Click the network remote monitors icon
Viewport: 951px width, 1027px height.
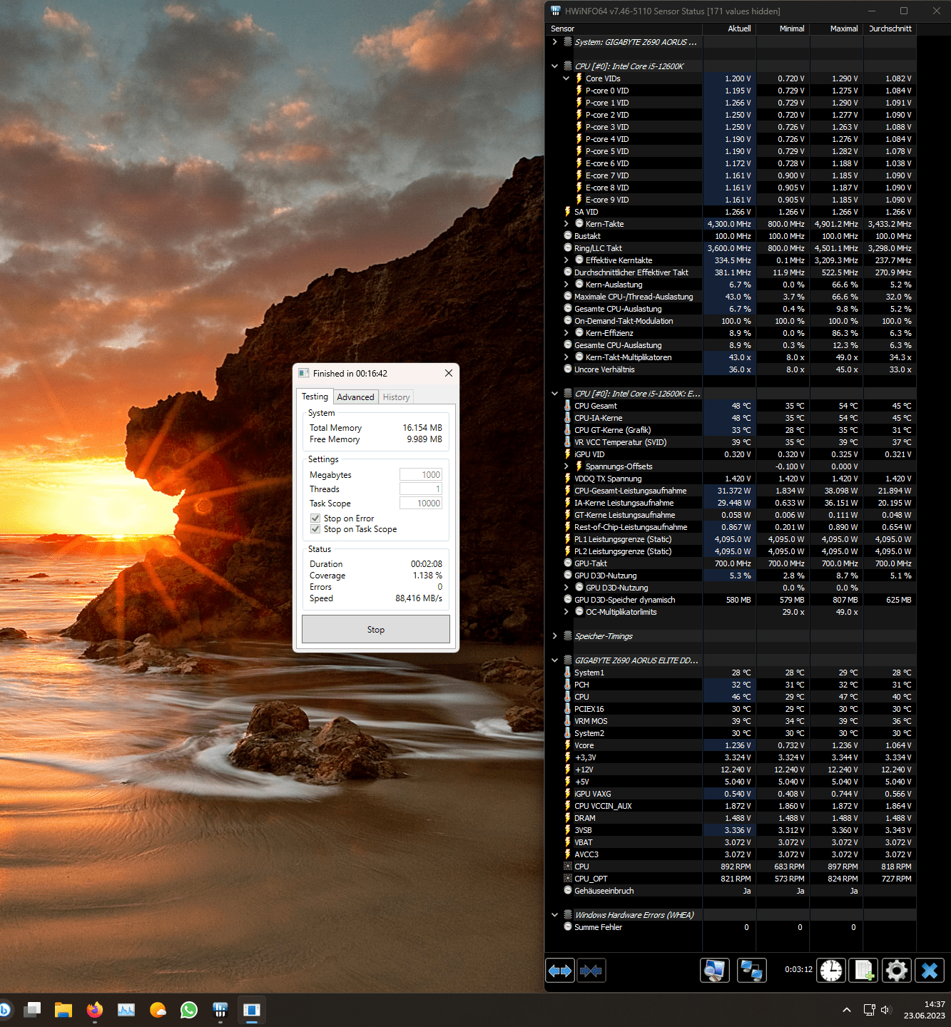[x=751, y=971]
